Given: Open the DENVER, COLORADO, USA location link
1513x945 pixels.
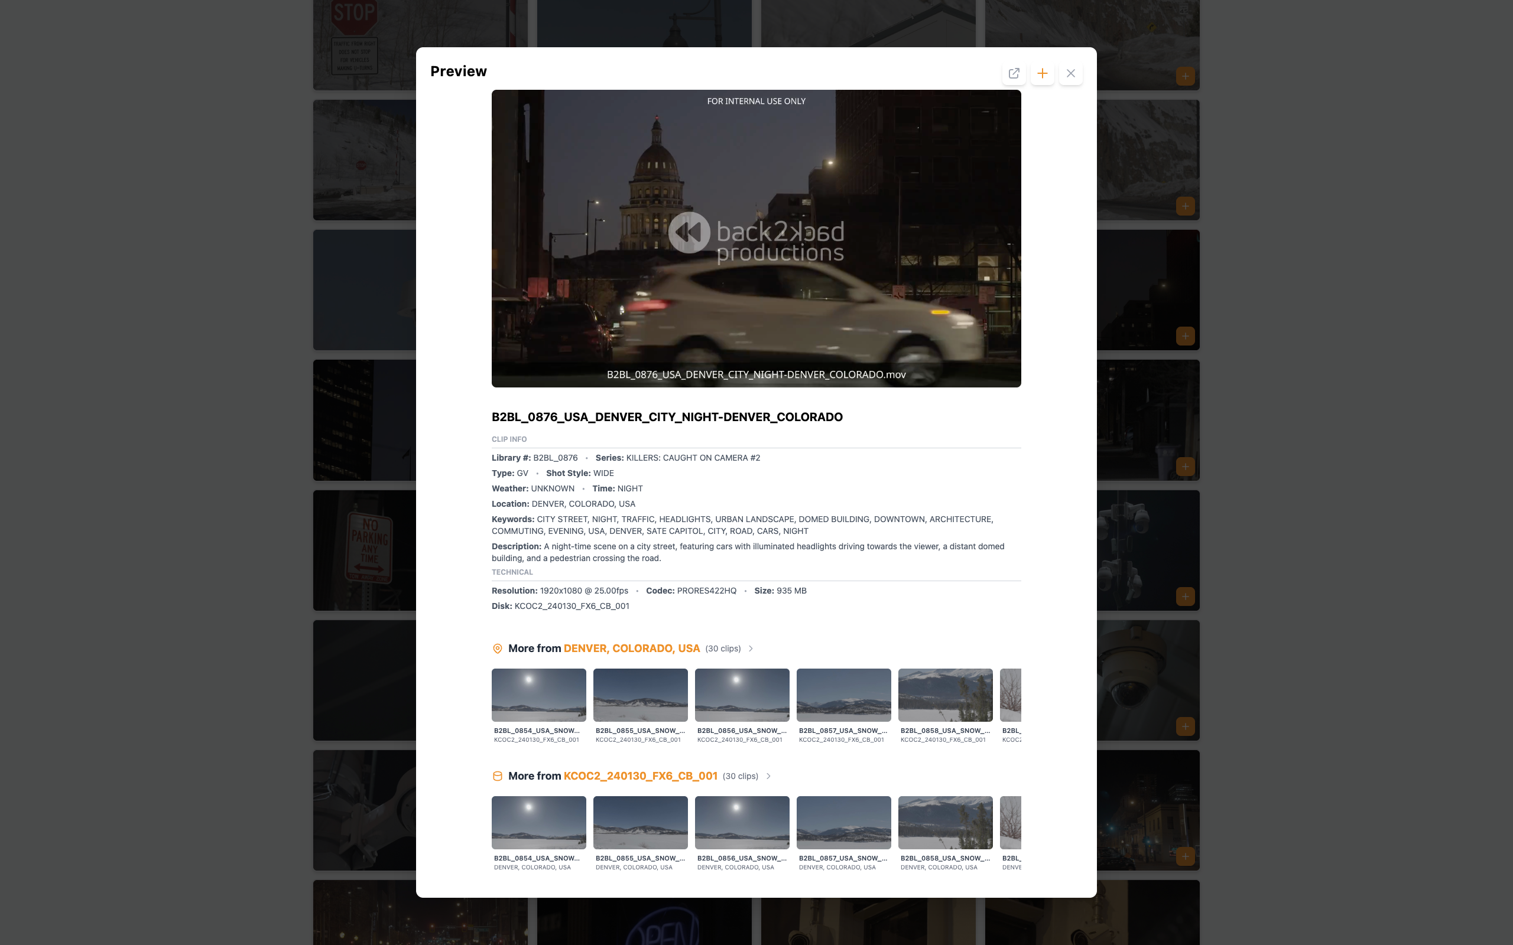Looking at the screenshot, I should coord(631,649).
